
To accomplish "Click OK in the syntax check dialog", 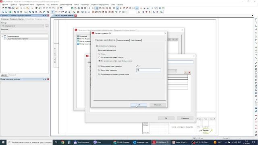I will (x=139, y=105).
